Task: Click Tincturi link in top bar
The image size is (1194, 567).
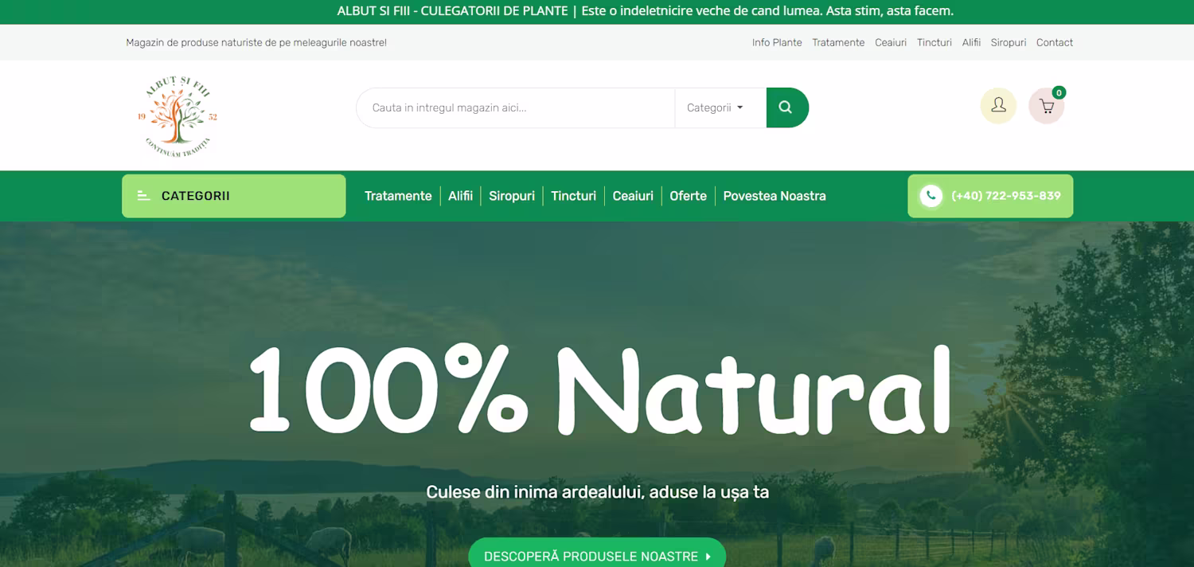Action: point(935,42)
